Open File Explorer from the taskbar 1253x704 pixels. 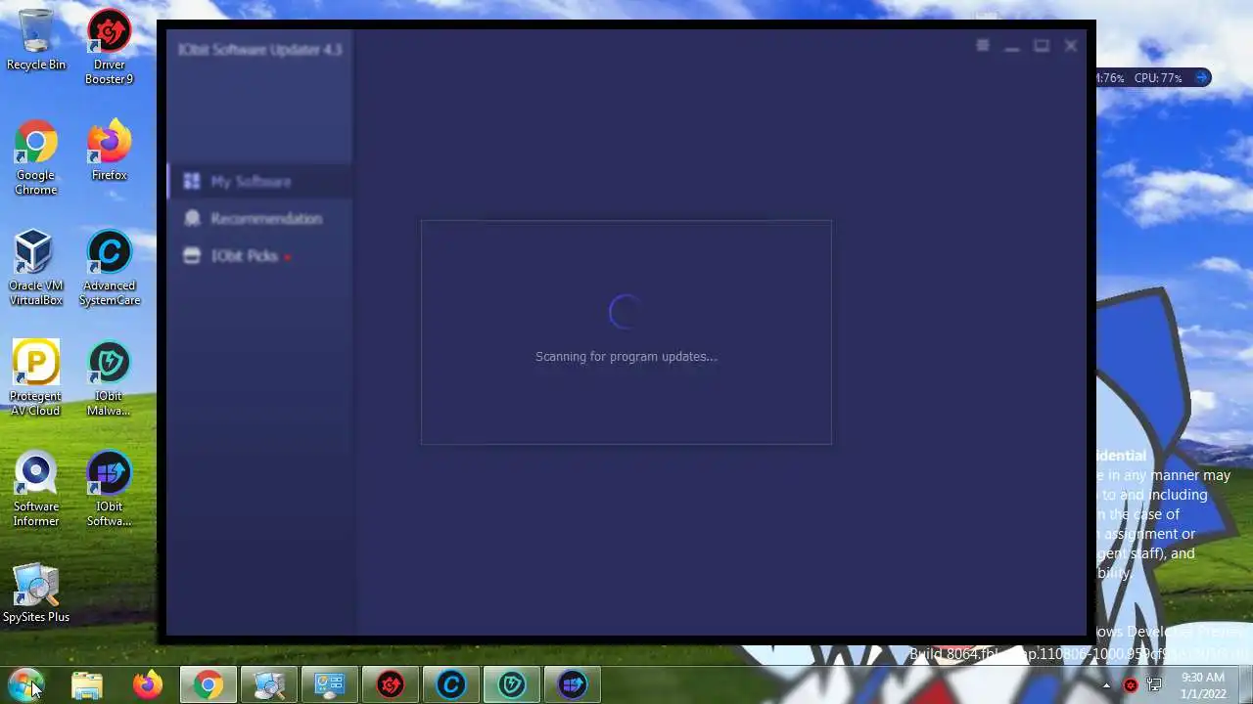pyautogui.click(x=87, y=685)
